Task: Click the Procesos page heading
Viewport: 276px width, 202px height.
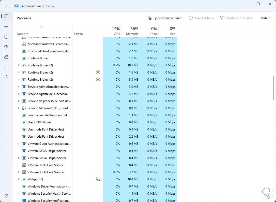Action: pyautogui.click(x=24, y=18)
